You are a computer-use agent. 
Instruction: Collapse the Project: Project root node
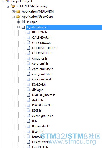pos(3,1)
